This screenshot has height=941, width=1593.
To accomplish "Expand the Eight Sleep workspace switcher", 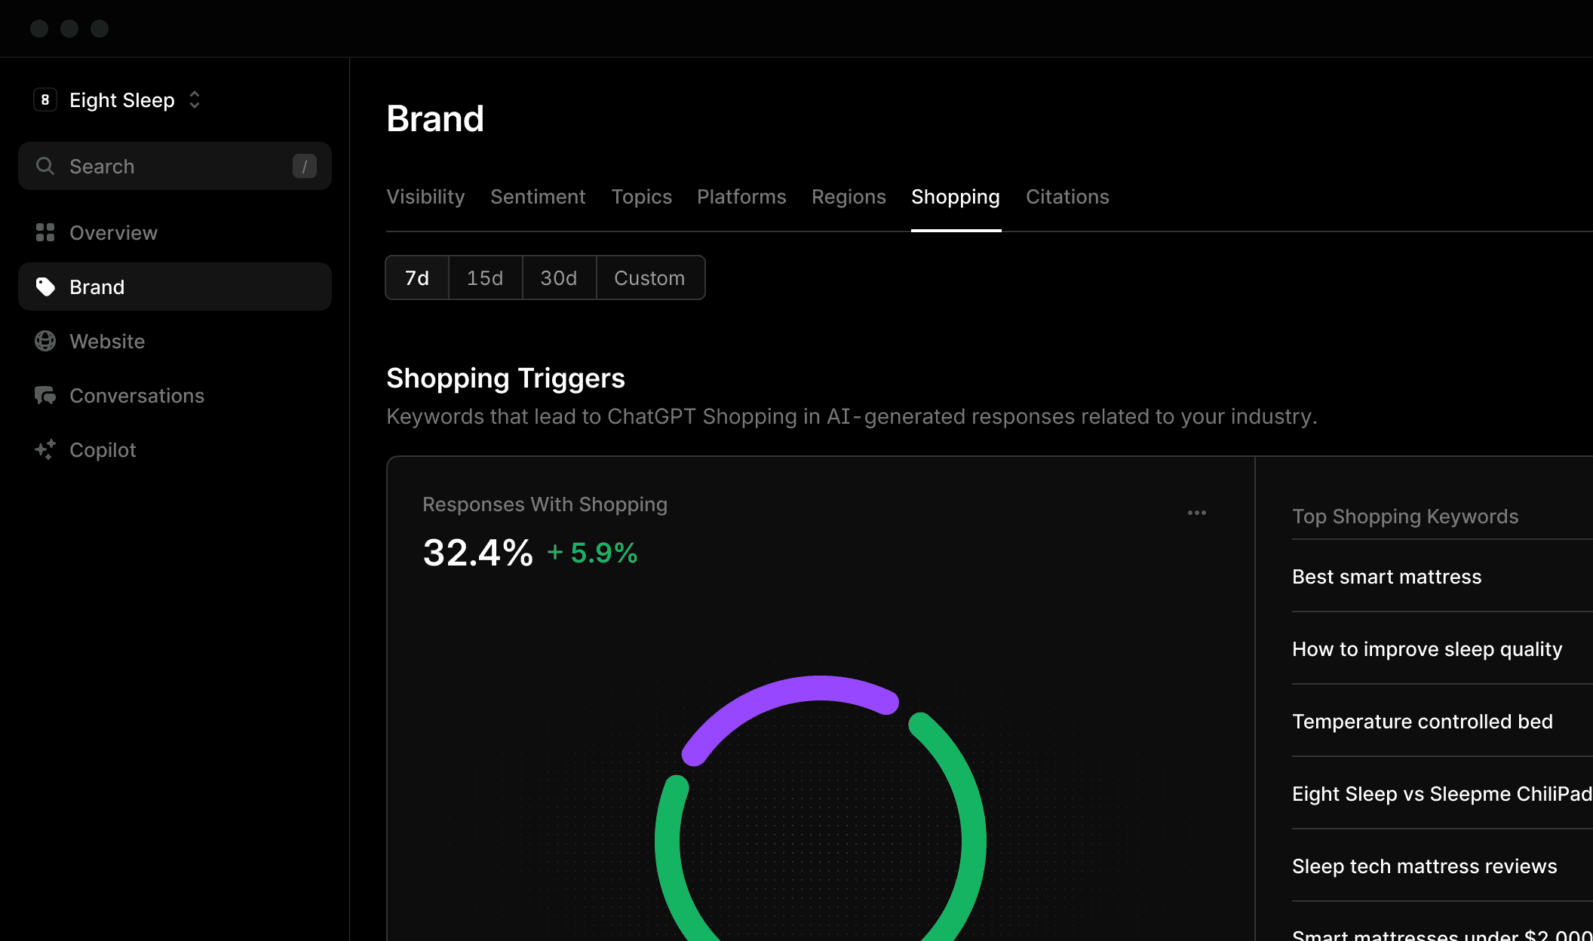I will pyautogui.click(x=194, y=99).
